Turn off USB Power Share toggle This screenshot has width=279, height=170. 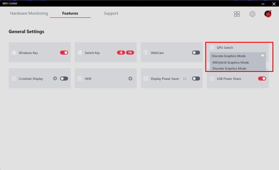tap(262, 78)
